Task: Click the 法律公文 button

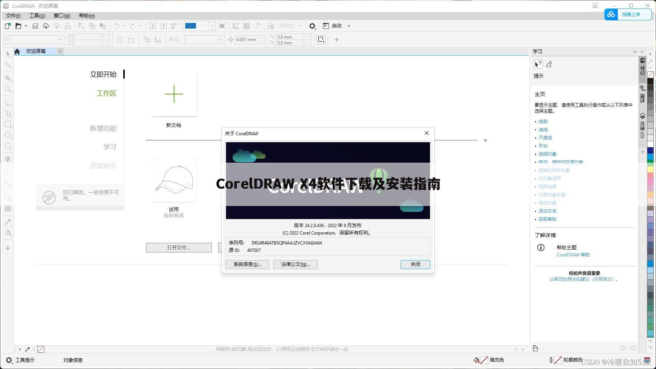Action: click(296, 264)
